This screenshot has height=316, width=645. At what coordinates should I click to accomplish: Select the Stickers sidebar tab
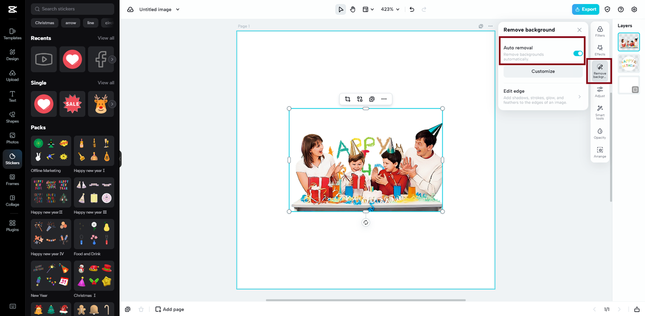[12, 159]
